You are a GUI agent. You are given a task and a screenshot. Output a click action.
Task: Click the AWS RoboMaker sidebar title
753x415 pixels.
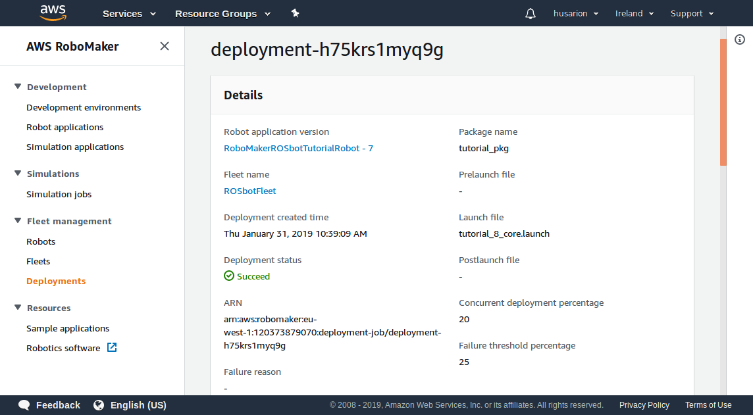[72, 47]
